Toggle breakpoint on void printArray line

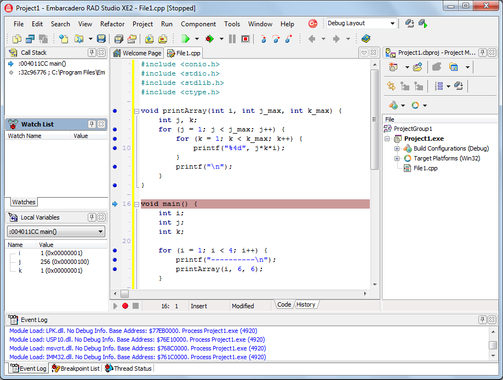tap(115, 111)
